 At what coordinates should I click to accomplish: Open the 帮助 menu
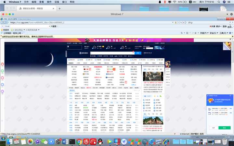tap(72, 2)
